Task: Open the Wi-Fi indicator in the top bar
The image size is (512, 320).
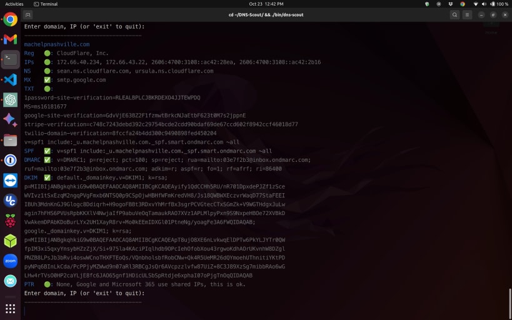Action: pyautogui.click(x=476, y=4)
